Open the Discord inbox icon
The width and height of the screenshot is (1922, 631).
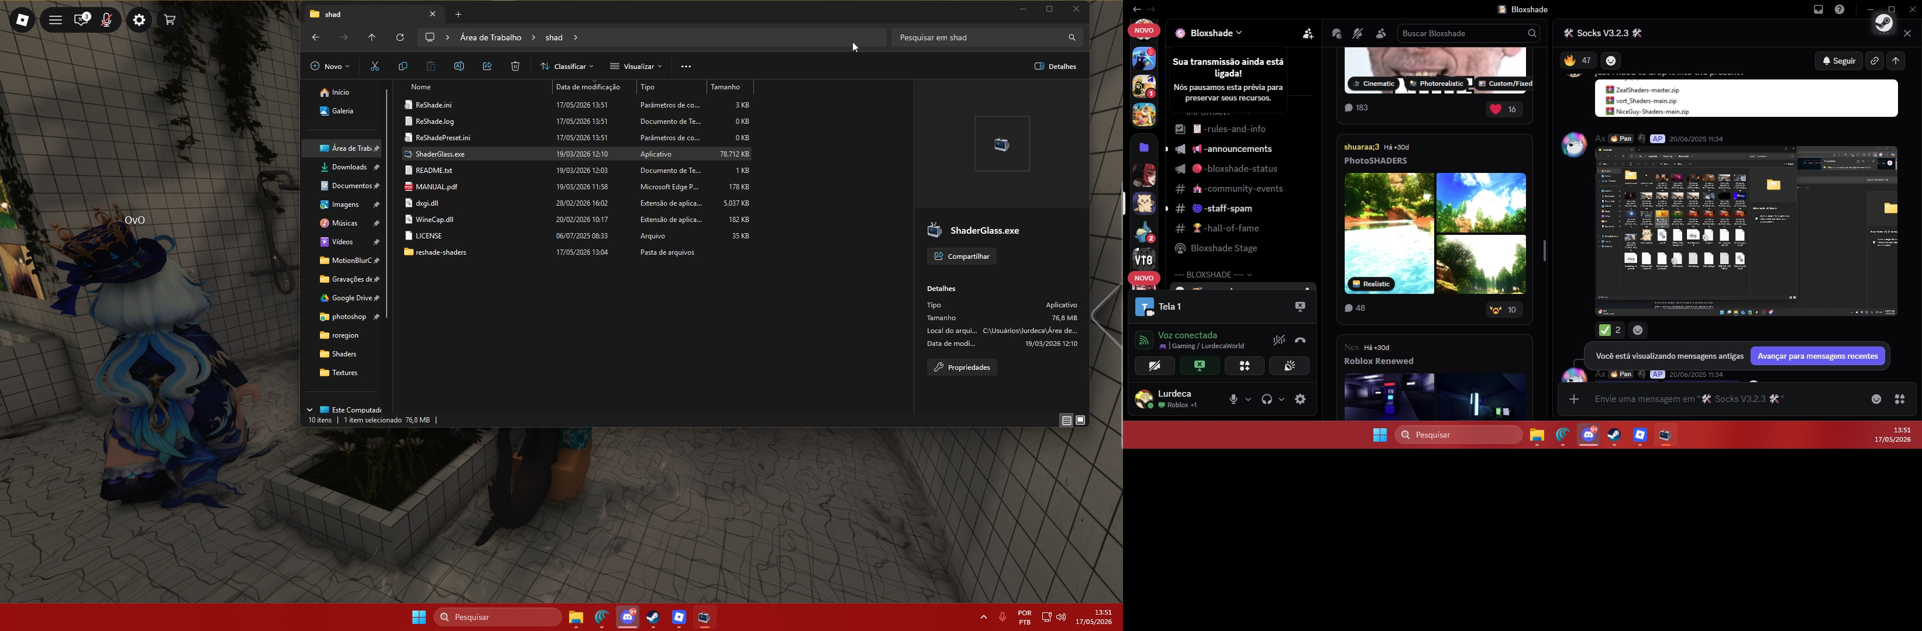[1818, 10]
